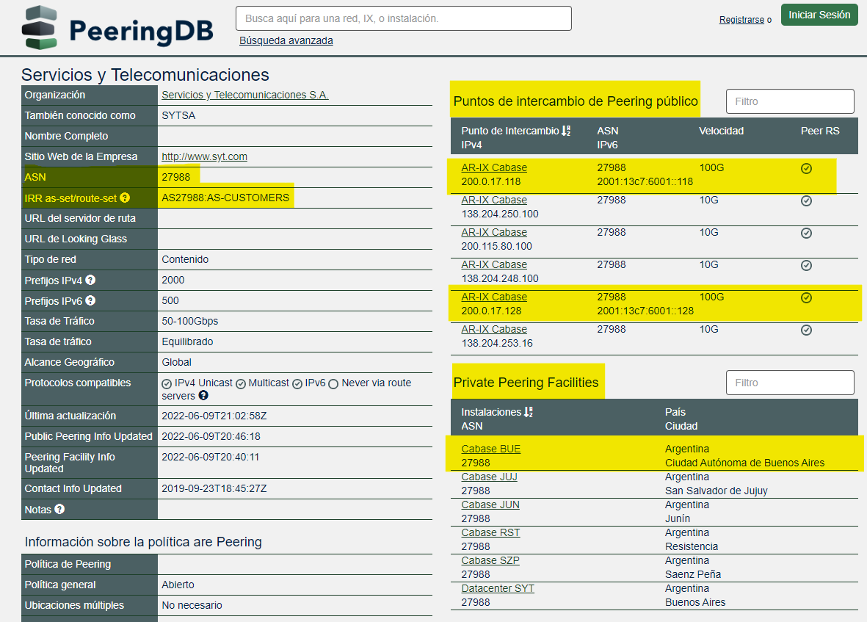
Task: Click the Filtro field for public peering
Action: pyautogui.click(x=789, y=101)
